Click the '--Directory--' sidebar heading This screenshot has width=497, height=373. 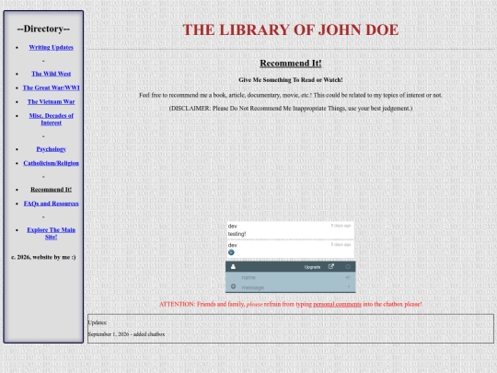click(x=43, y=29)
